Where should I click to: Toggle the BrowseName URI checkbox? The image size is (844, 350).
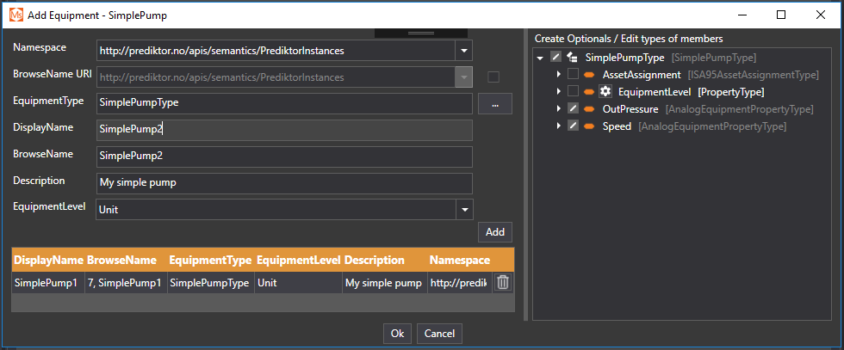click(x=493, y=77)
